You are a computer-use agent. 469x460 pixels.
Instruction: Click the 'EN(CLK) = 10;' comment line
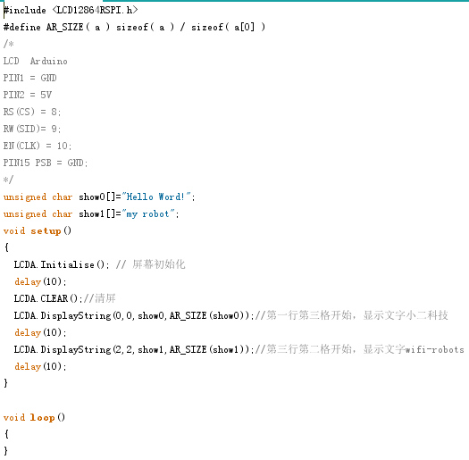point(38,146)
